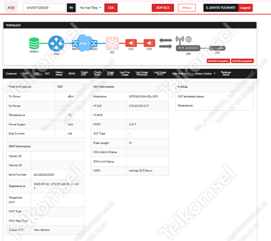Click the Fiber Length row label
The image size is (271, 241).
pos(101,143)
